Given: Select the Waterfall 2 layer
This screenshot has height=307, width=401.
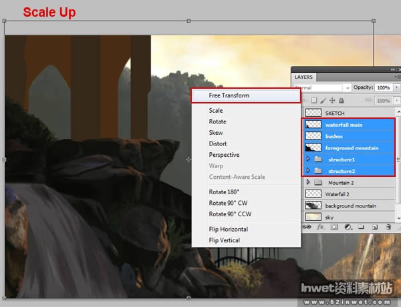Looking at the screenshot, I should click(349, 194).
